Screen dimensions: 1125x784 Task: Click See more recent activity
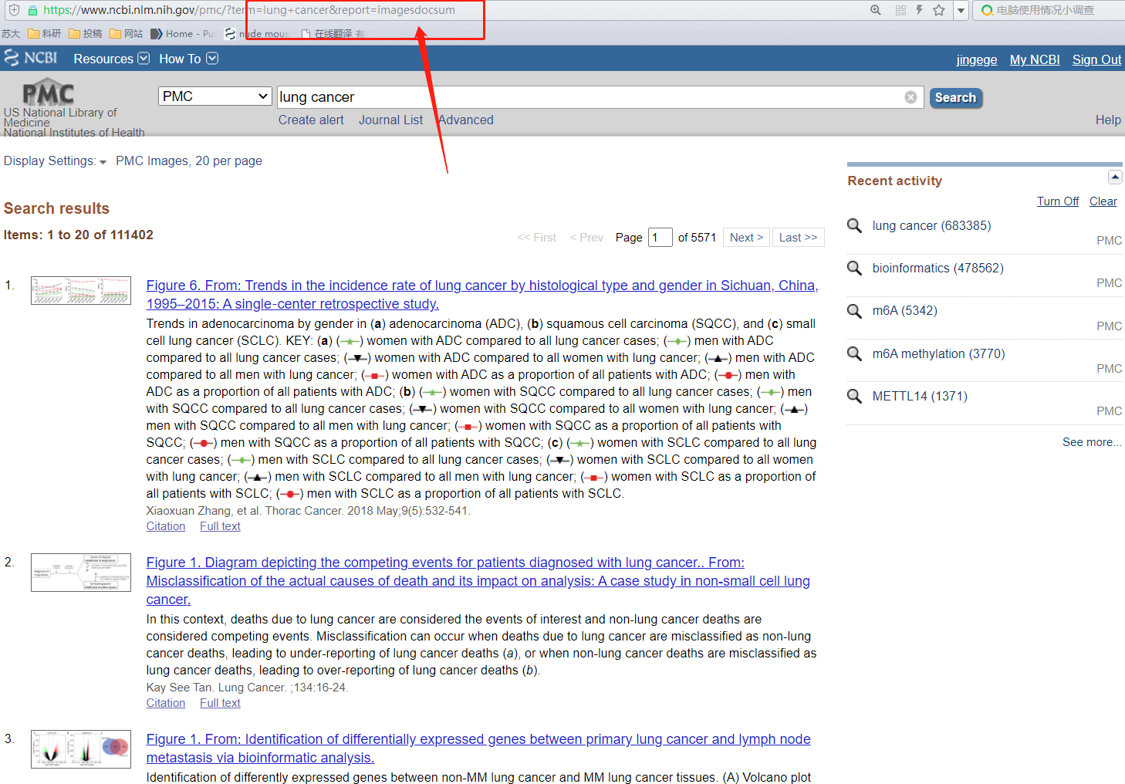tap(1092, 442)
